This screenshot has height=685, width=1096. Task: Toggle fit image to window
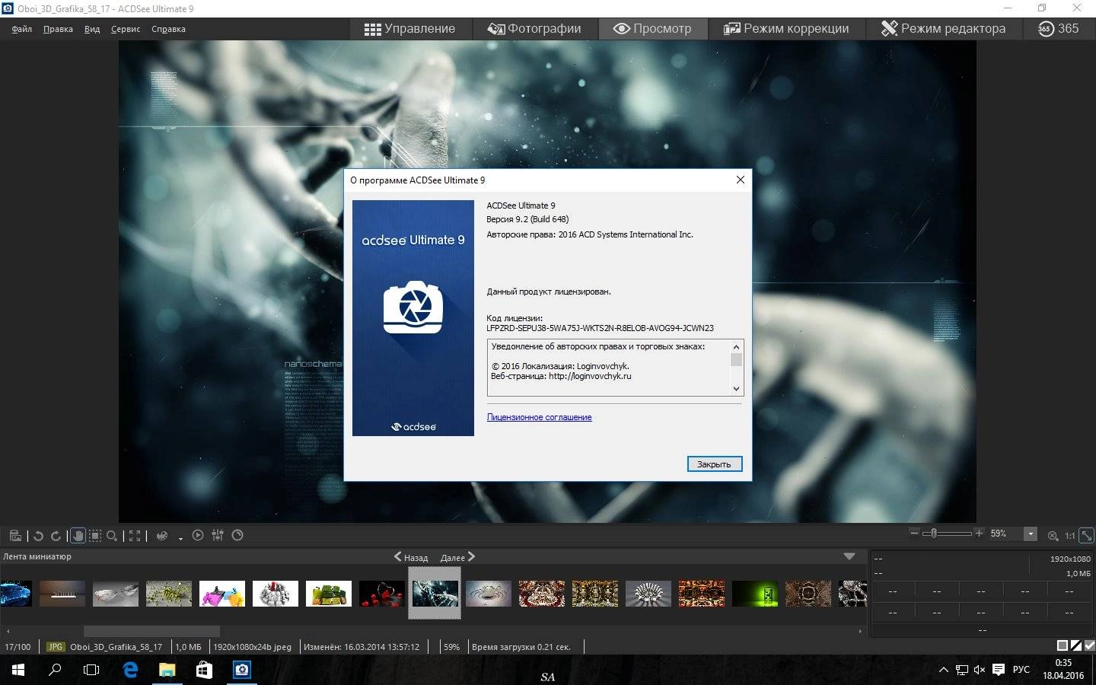pyautogui.click(x=1086, y=536)
